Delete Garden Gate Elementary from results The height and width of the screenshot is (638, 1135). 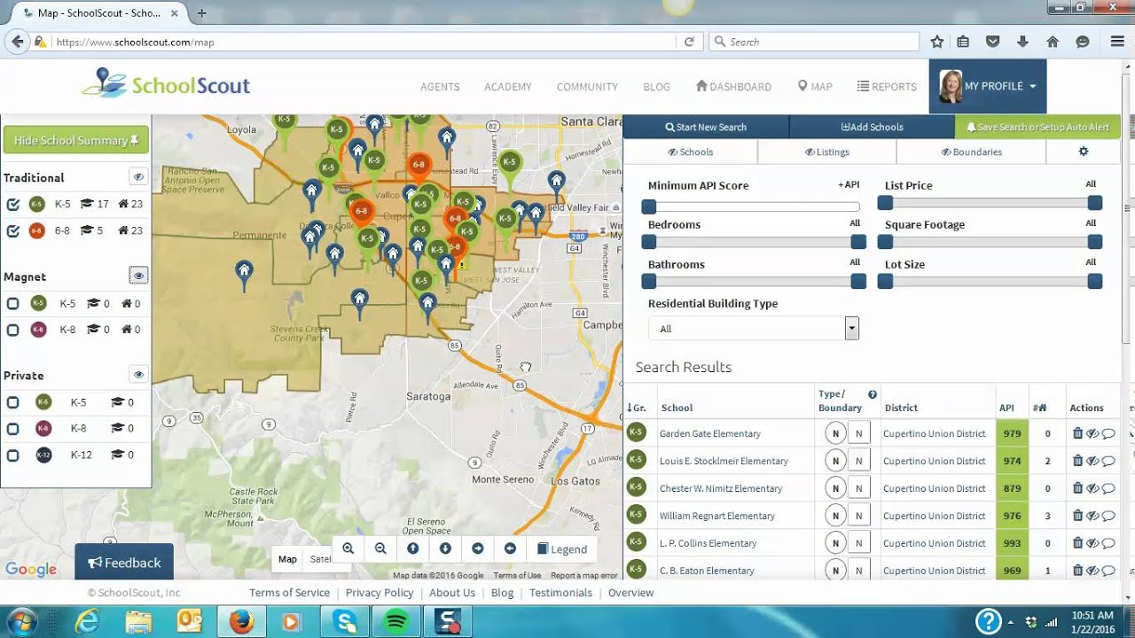tap(1078, 433)
